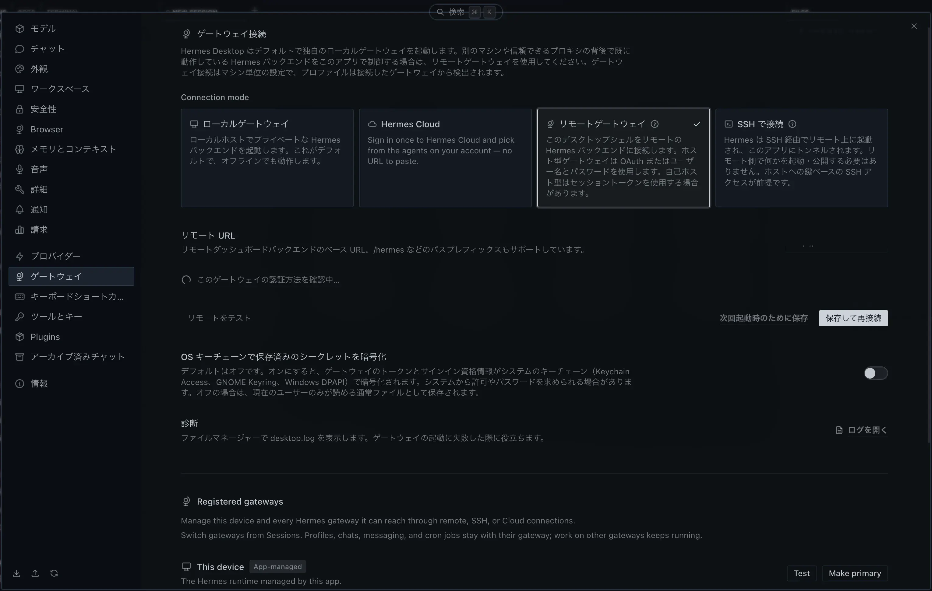Select the ローカルゲートウェイ connection mode
The width and height of the screenshot is (932, 591).
click(x=267, y=158)
